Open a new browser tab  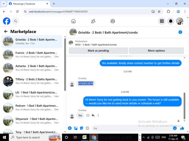click(x=54, y=4)
